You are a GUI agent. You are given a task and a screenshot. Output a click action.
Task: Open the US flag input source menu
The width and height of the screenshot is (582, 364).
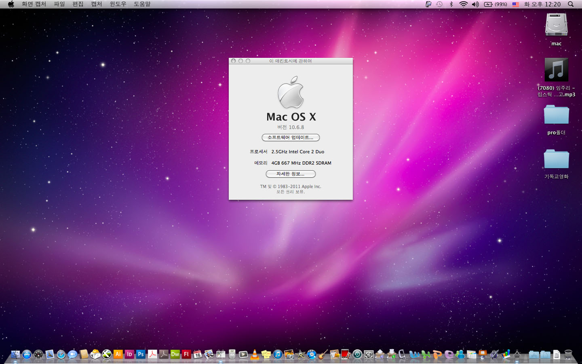point(516,4)
